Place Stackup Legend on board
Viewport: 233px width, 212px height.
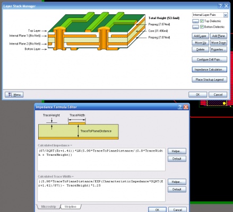[x=209, y=79]
